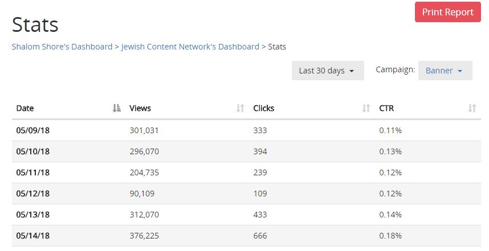
Task: Click the Clicks column header label
Action: (263, 108)
